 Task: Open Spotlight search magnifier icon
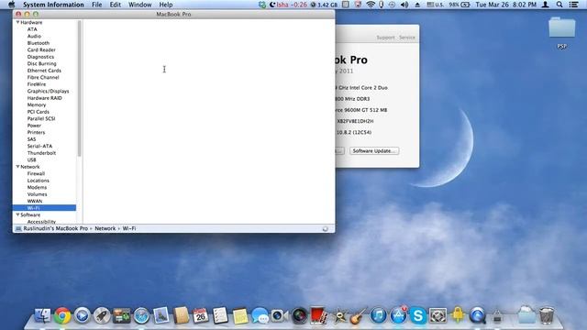point(559,5)
